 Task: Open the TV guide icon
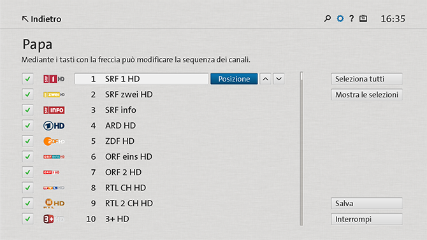coord(363,18)
